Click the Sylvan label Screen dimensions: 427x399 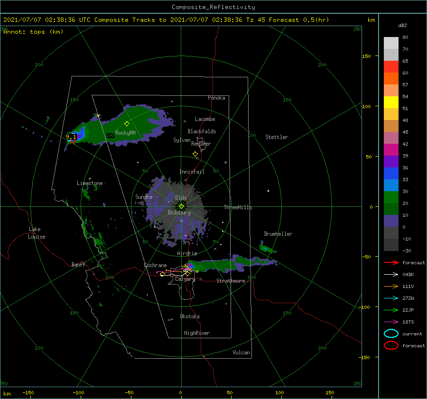coord(182,140)
